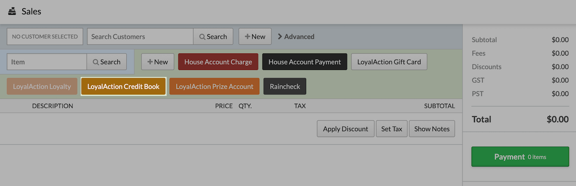
Task: Click the Discounts label in summary
Action: 487,67
